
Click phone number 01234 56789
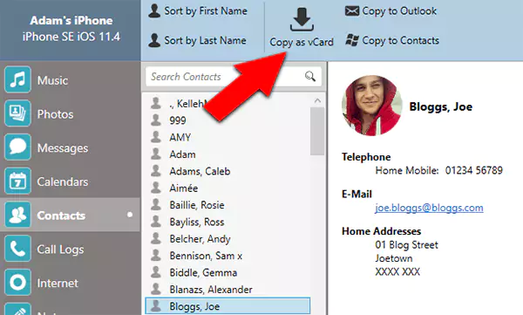[473, 170]
